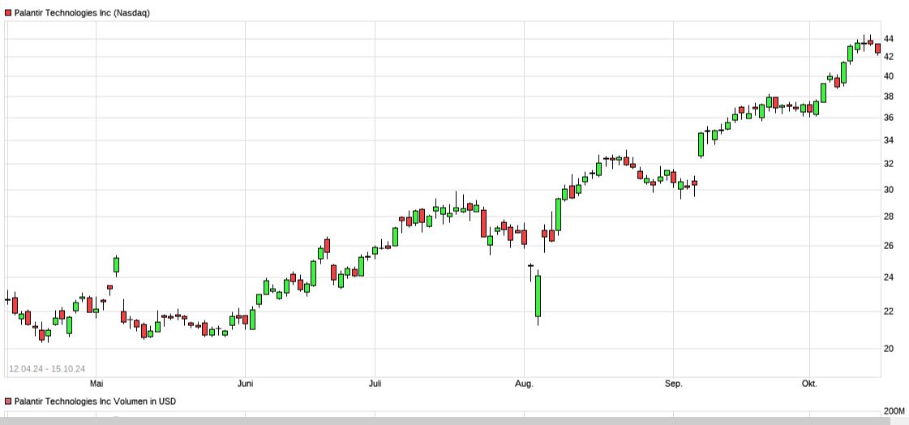Image resolution: width=909 pixels, height=425 pixels.
Task: Click the legend square beside Palantir Volumen in USD
Action: click(8, 401)
